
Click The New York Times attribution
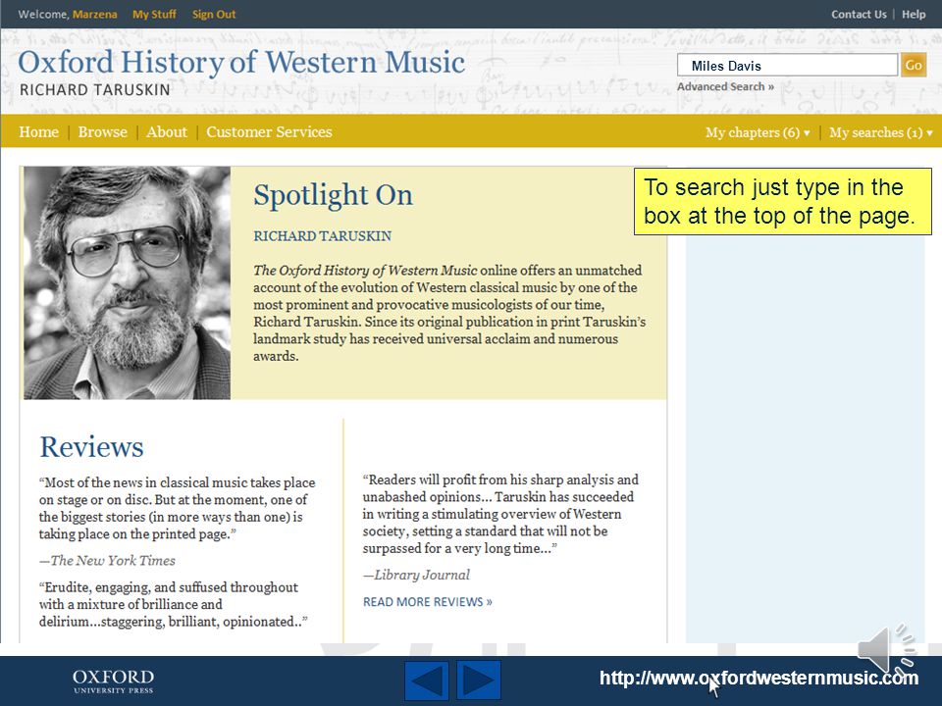(107, 561)
